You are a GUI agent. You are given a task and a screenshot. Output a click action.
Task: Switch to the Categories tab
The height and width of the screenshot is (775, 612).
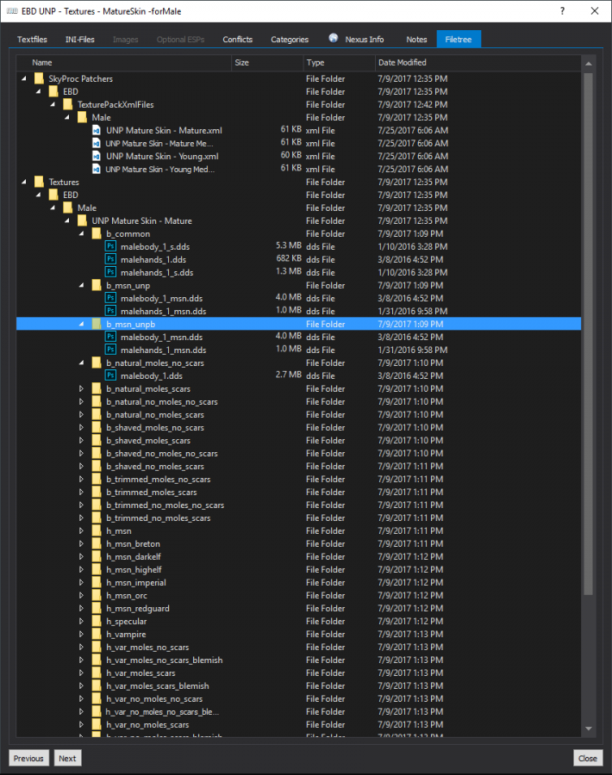290,39
